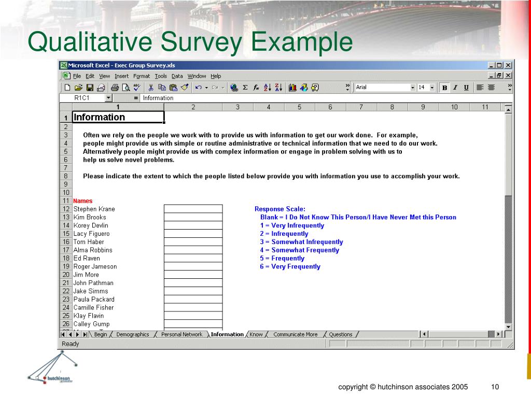
Task: Click the formula bar containing Information
Action: tap(325, 98)
